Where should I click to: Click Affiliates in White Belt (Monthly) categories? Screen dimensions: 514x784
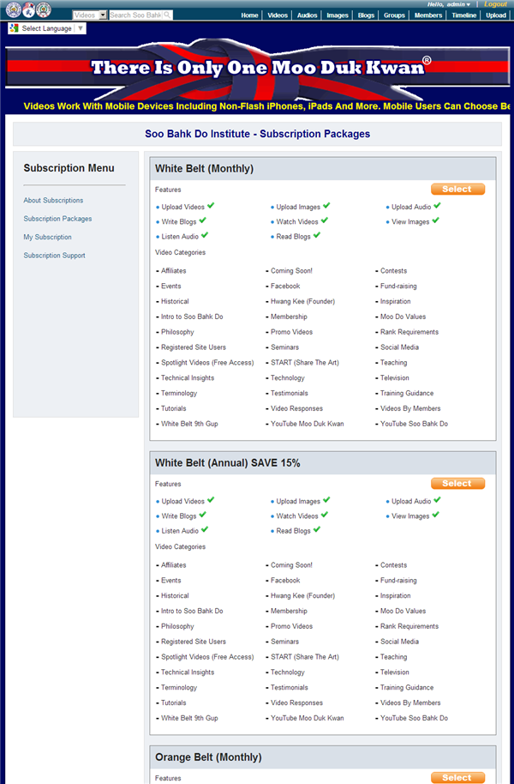[x=173, y=270]
